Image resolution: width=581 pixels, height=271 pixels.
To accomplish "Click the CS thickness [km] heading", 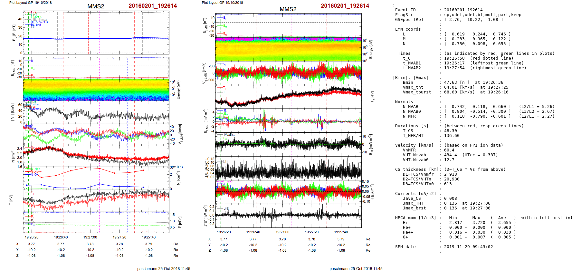I will click(415, 169).
